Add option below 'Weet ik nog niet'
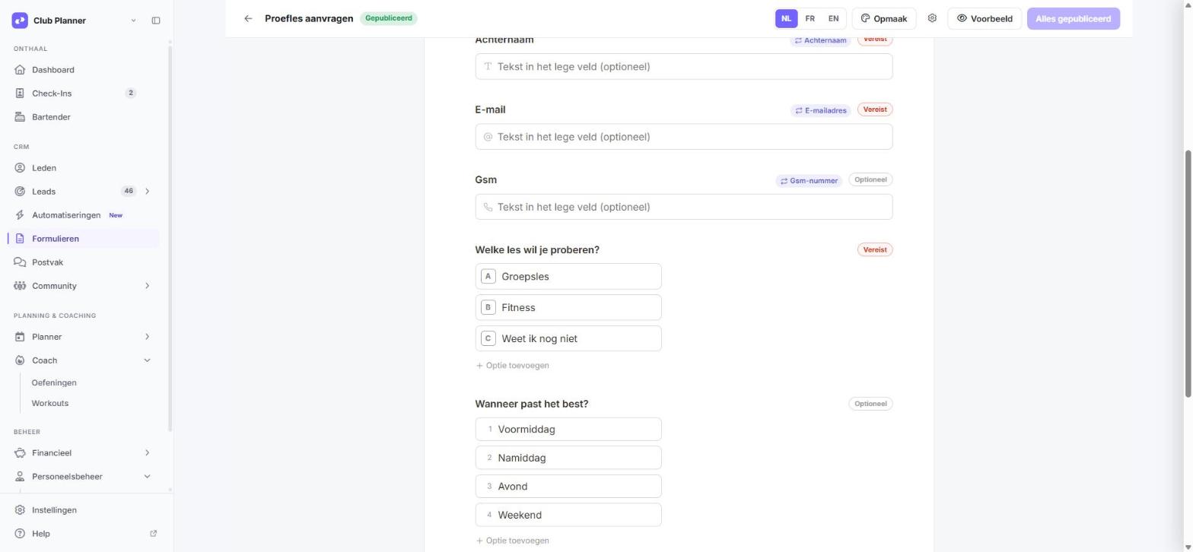 coord(512,366)
